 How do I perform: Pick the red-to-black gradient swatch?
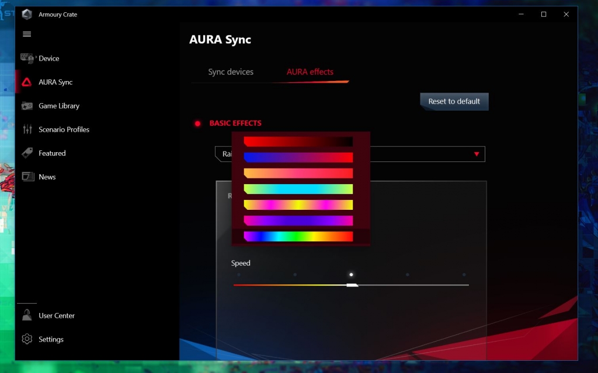point(298,142)
